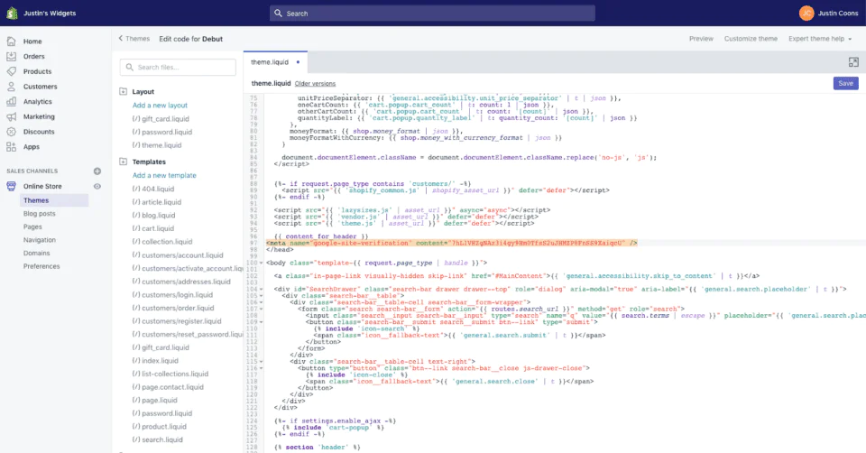Image resolution: width=866 pixels, height=453 pixels.
Task: Click the Save button
Action: click(845, 83)
